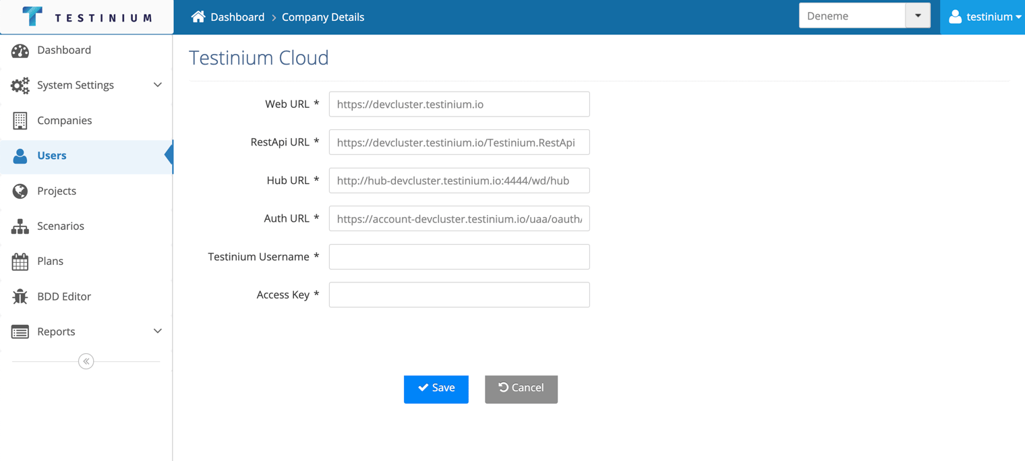Click the Testinium Username label
Screen dimensions: 1025x461
(x=264, y=257)
